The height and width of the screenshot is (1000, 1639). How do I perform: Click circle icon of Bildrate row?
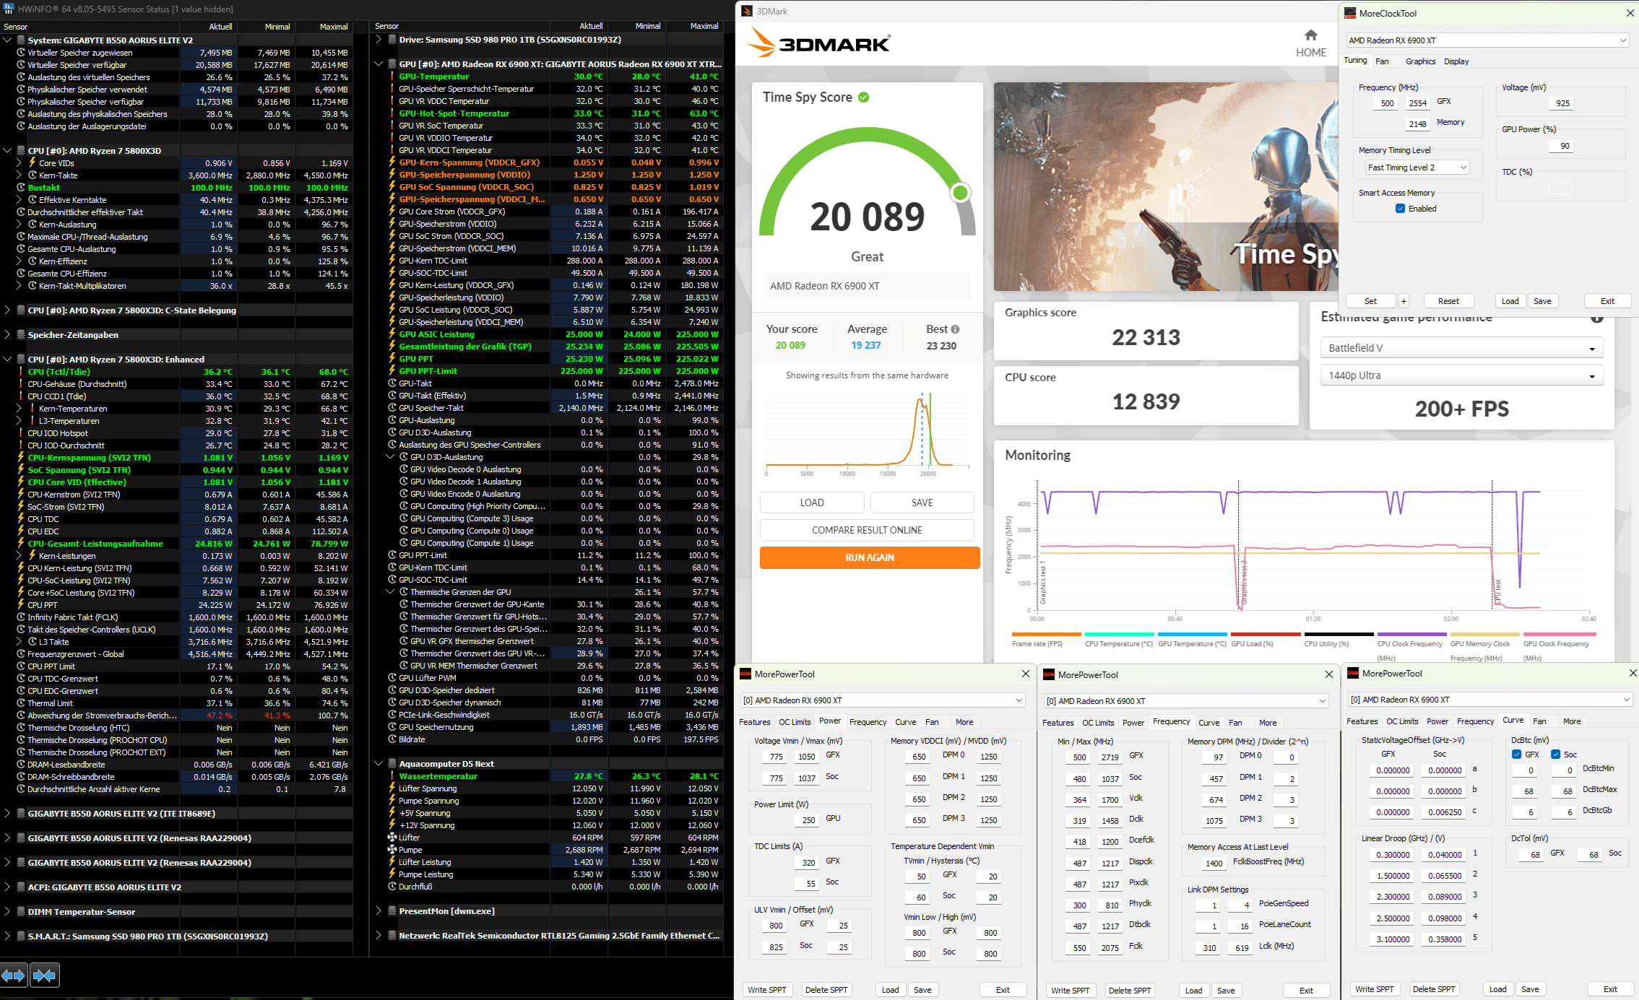point(392,739)
